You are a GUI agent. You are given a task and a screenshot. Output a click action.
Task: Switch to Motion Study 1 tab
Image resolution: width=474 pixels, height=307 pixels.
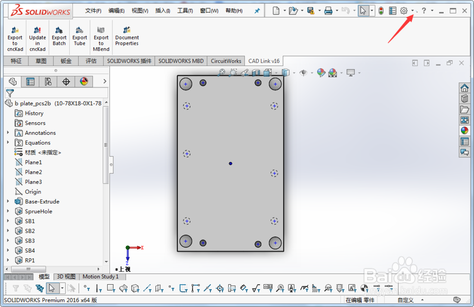[100, 277]
